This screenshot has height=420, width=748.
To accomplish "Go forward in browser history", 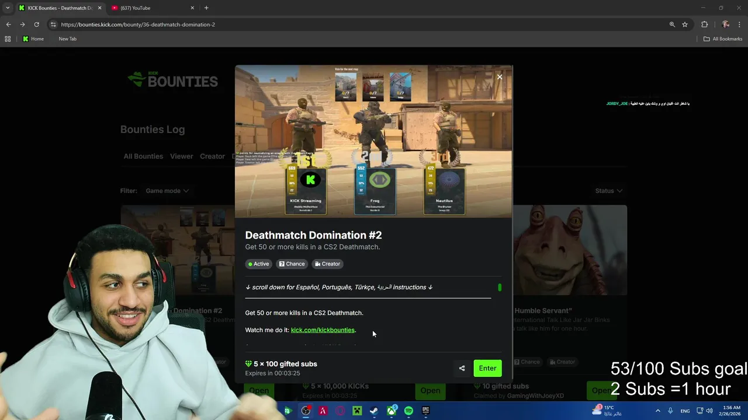I will click(22, 24).
